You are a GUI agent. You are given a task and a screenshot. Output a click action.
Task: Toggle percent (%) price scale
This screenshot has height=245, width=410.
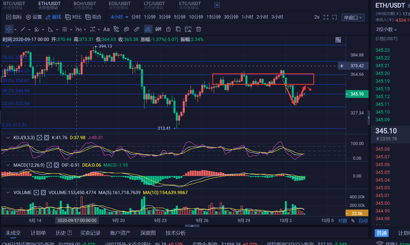(x=353, y=221)
